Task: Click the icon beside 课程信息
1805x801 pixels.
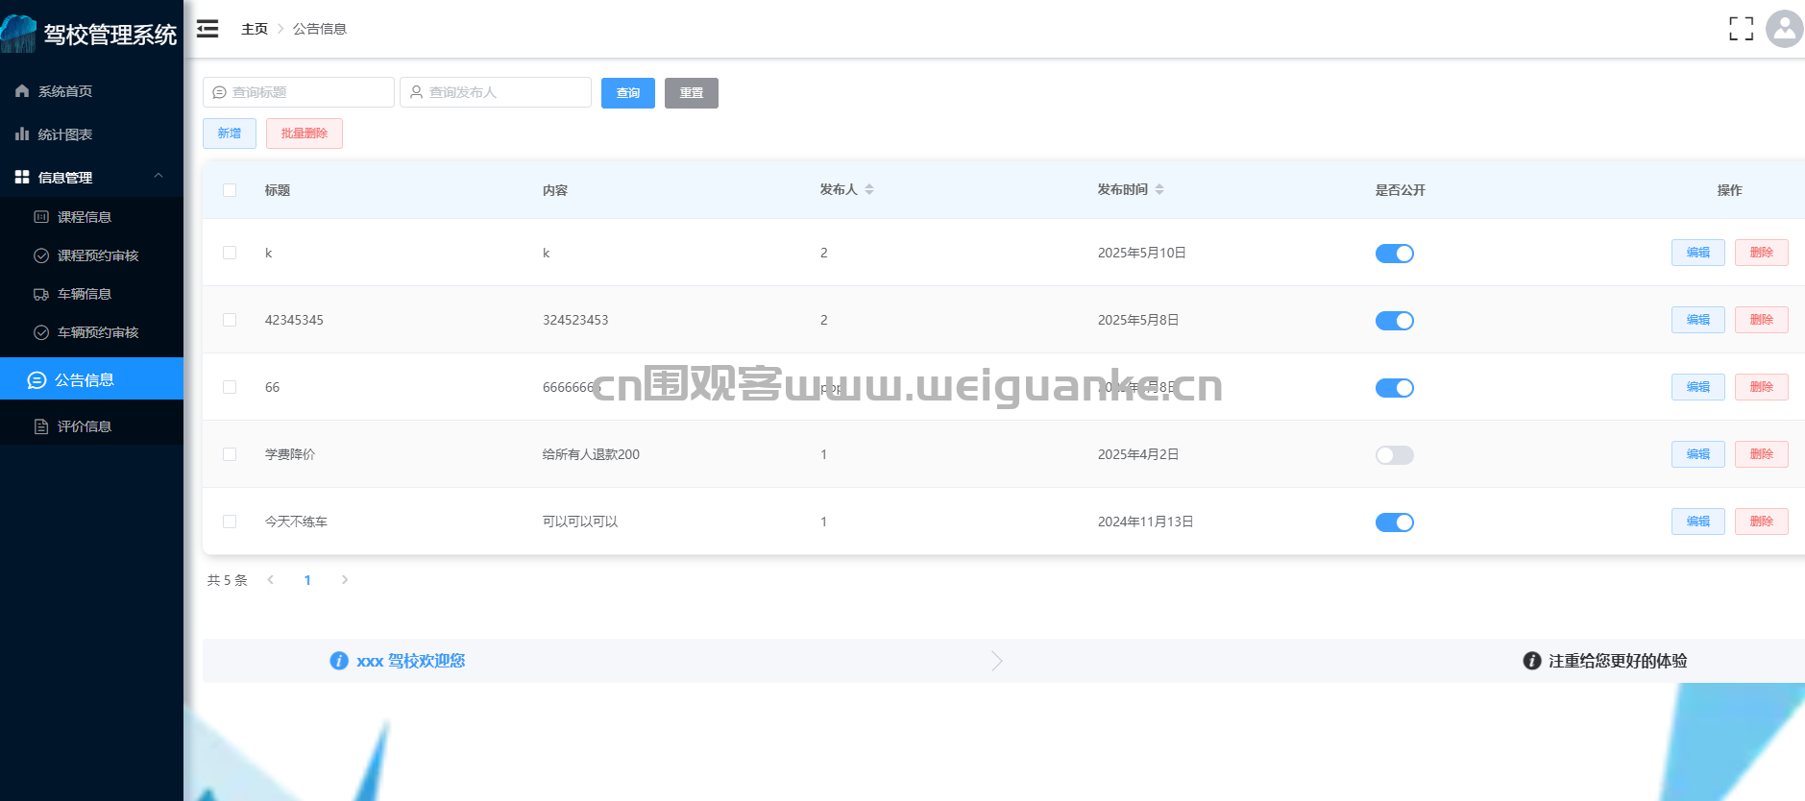Action: tap(41, 217)
